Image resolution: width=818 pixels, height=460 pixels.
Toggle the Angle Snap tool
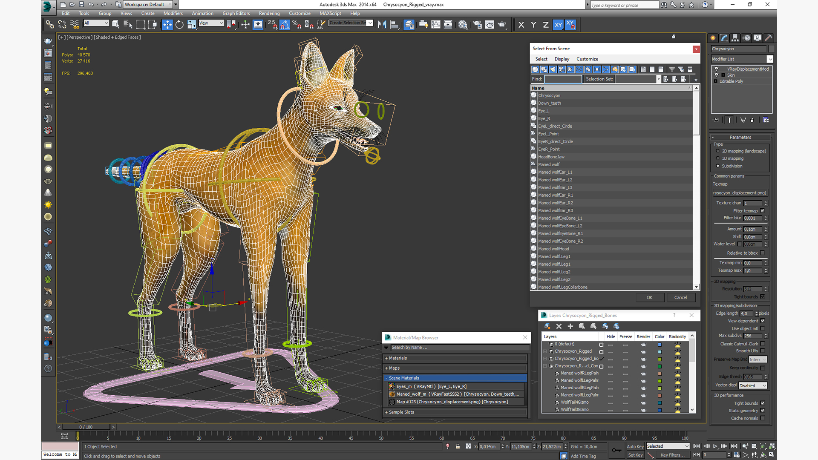click(x=285, y=25)
